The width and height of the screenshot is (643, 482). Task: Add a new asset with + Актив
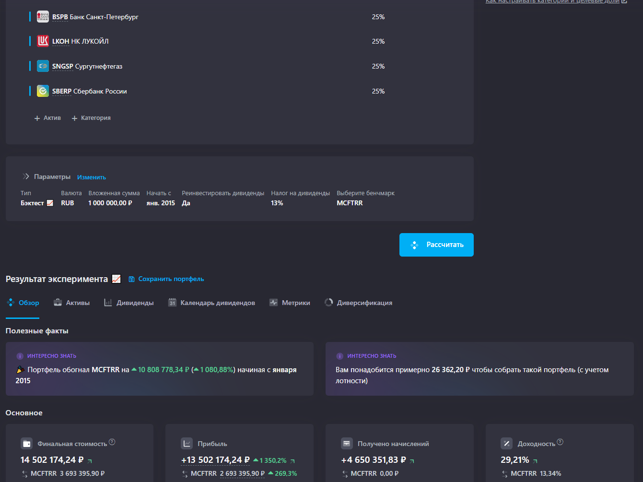(x=47, y=118)
